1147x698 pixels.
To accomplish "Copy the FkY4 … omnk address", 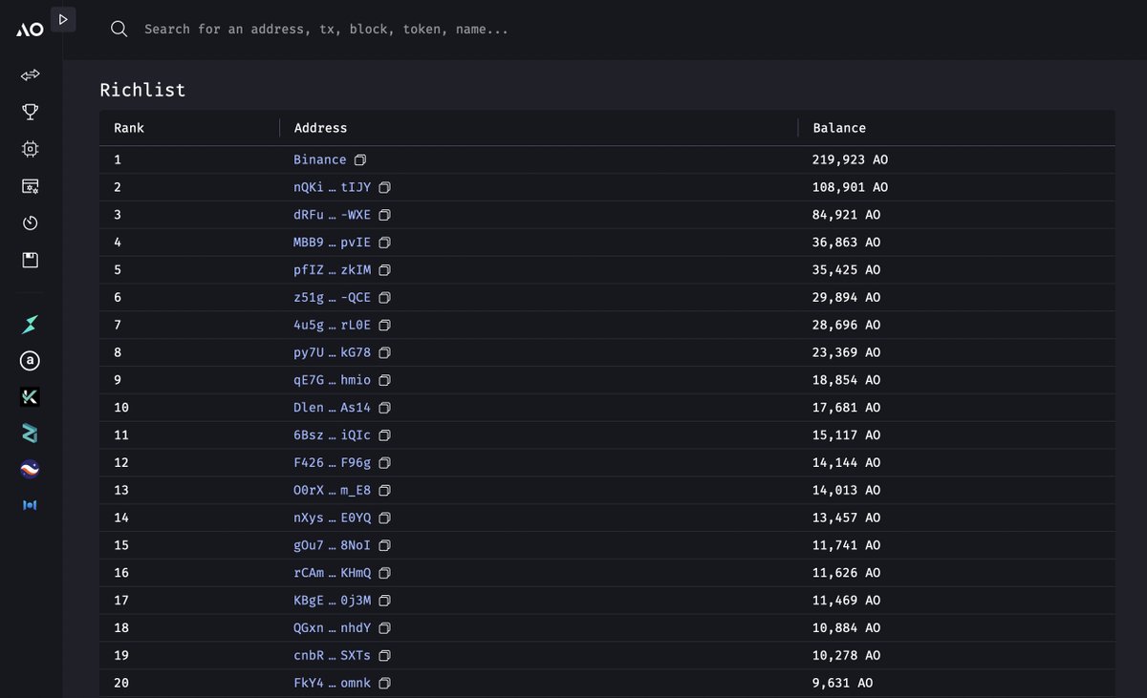I will (384, 684).
